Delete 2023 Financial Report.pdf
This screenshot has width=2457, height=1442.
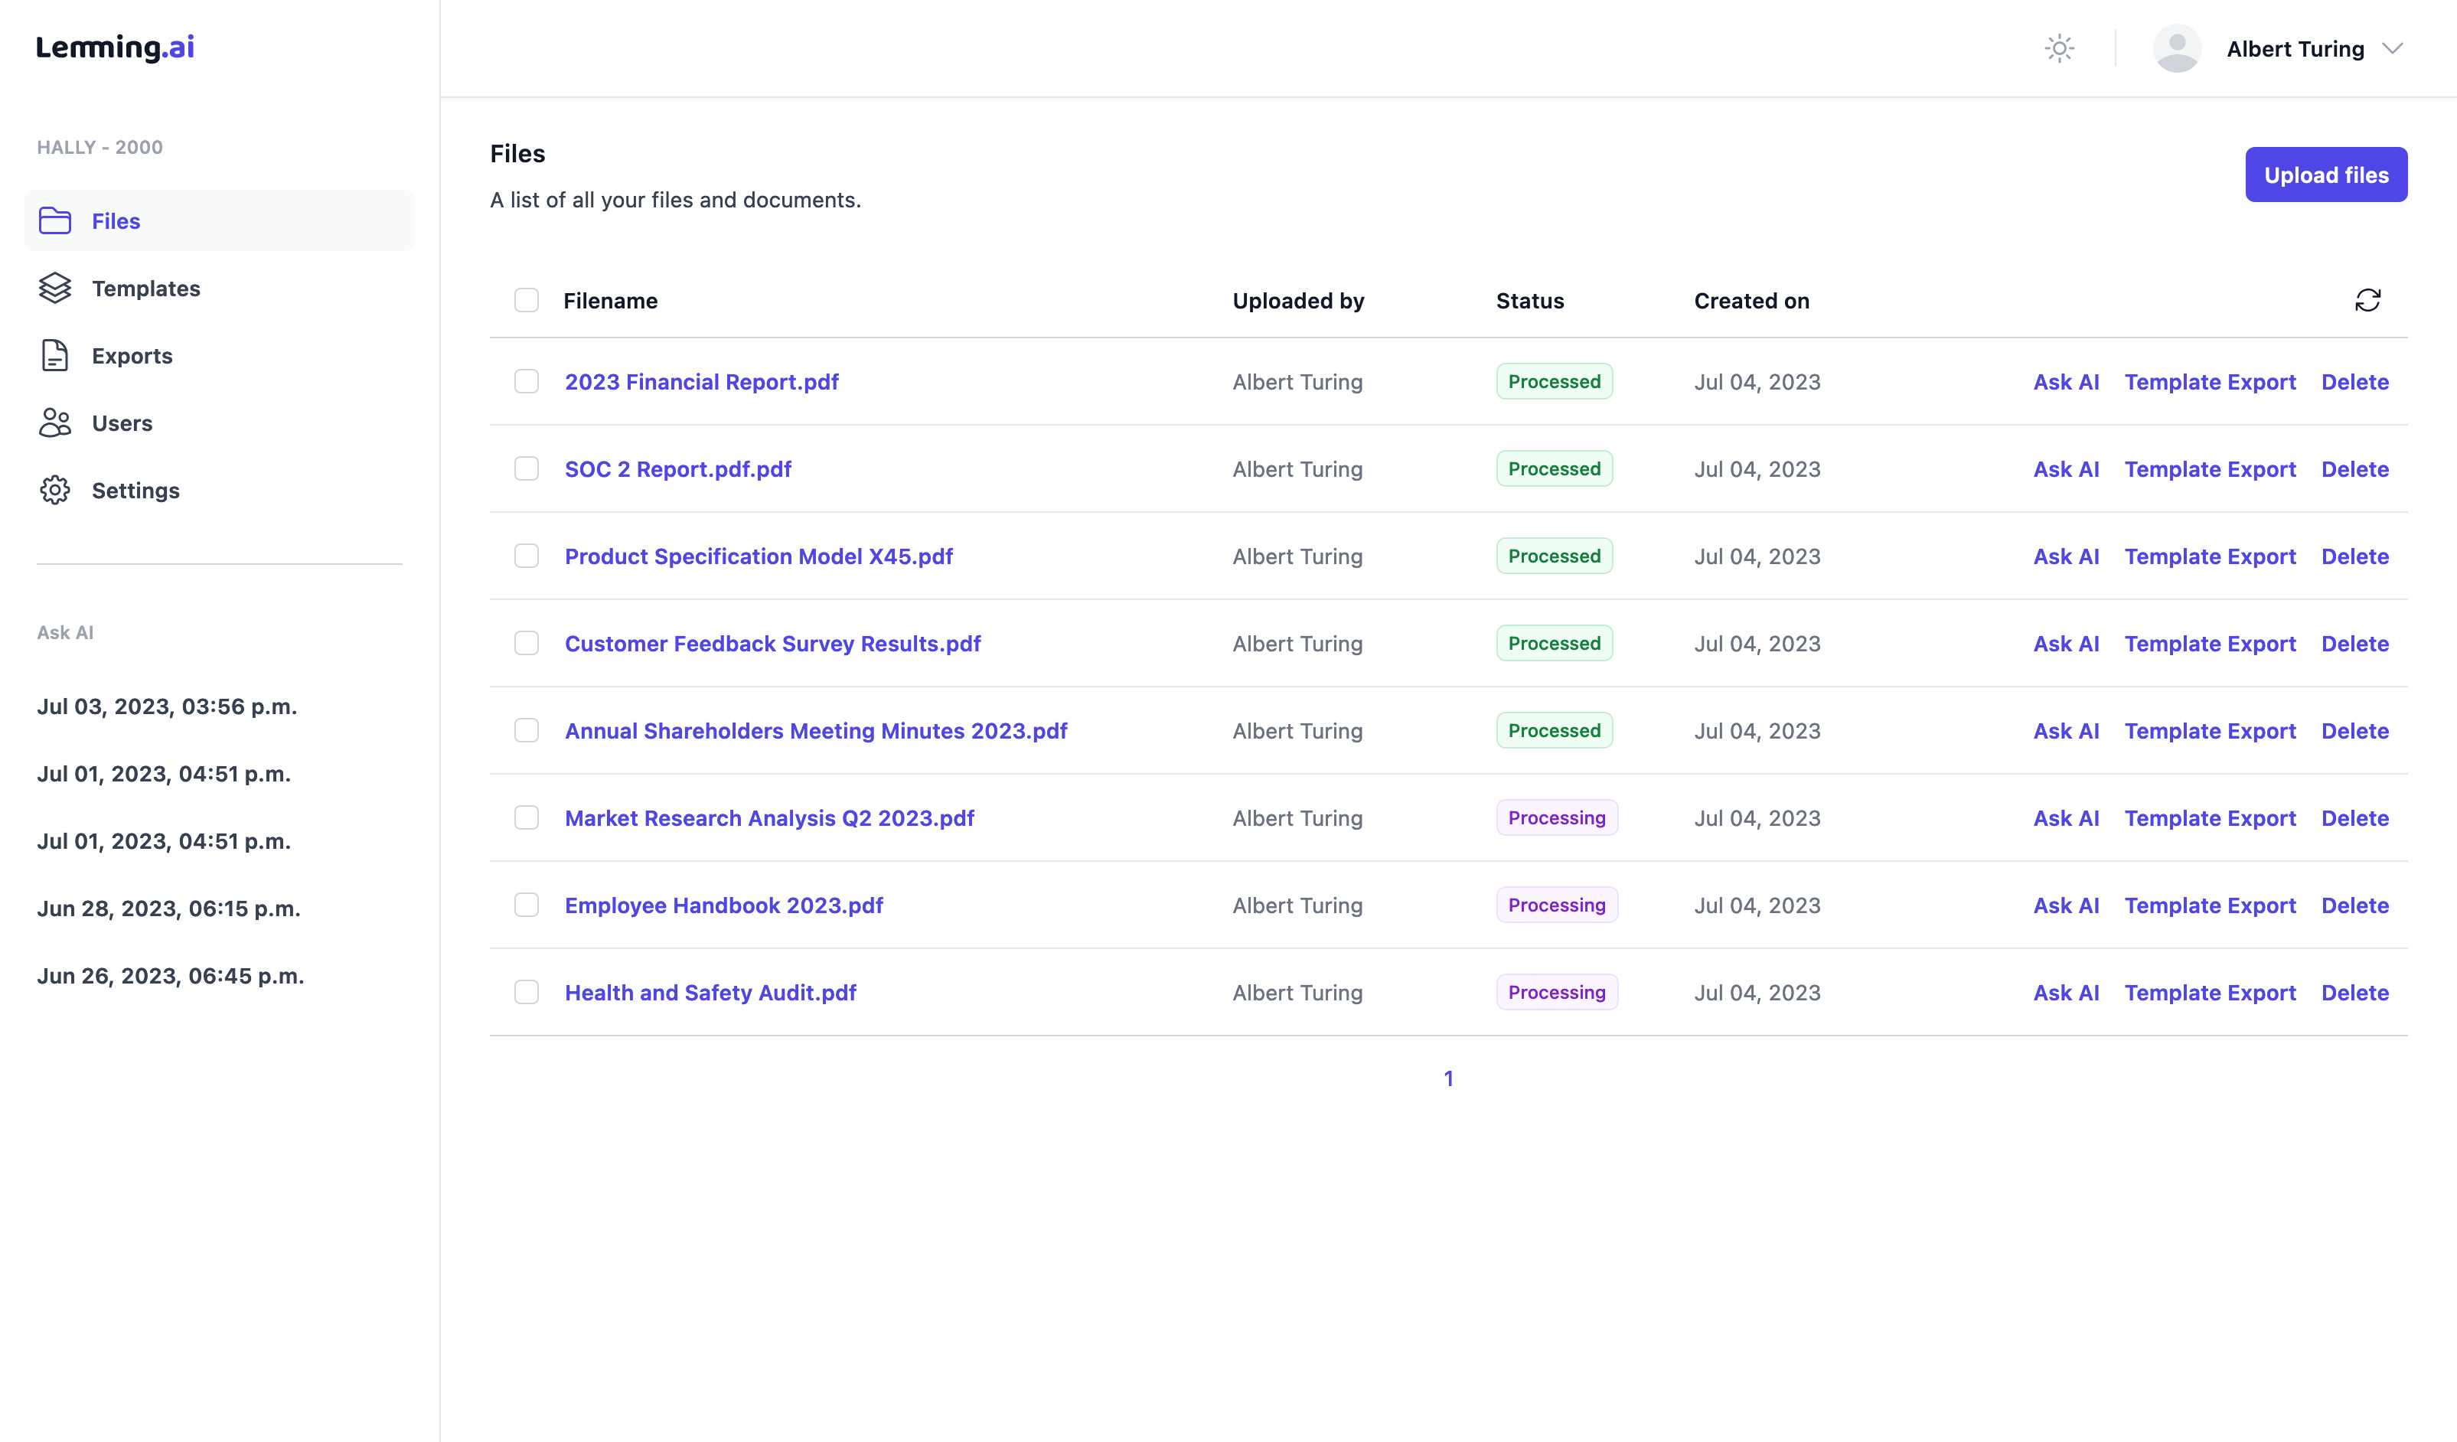coord(2354,382)
